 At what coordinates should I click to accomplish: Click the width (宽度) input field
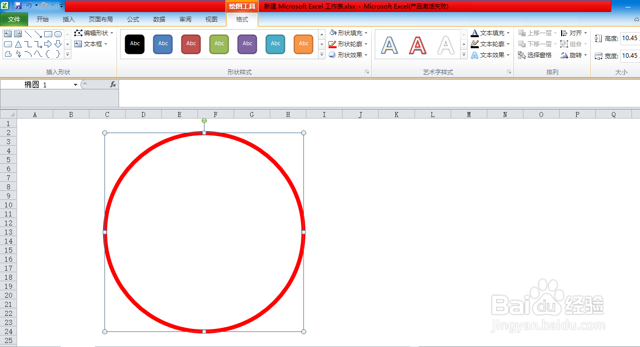(630, 56)
